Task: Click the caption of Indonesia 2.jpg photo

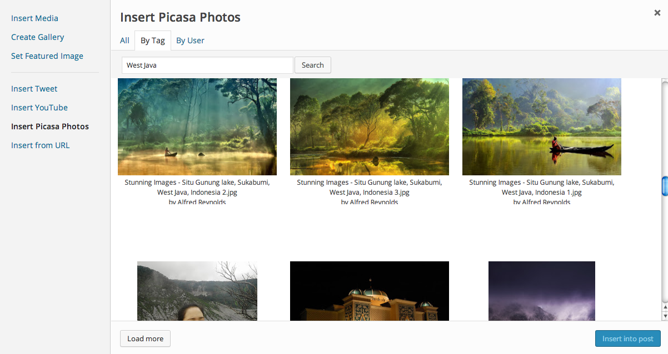Action: click(x=197, y=192)
